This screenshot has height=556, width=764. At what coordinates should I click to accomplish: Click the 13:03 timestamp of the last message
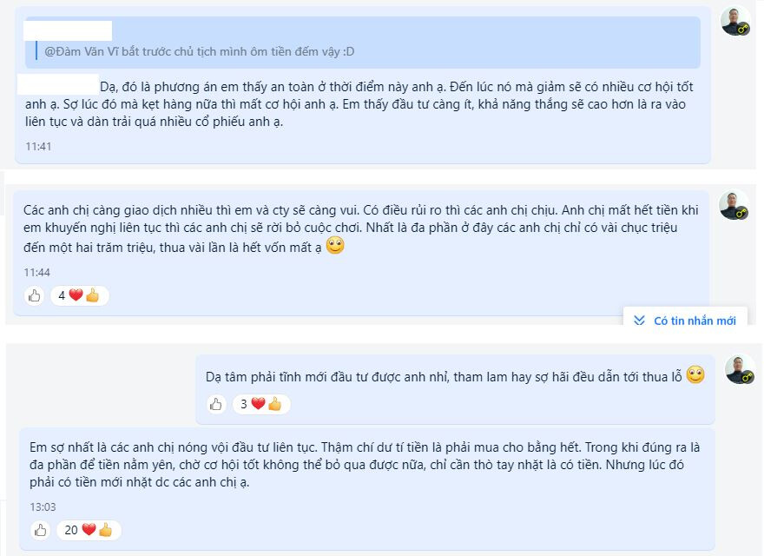point(43,507)
